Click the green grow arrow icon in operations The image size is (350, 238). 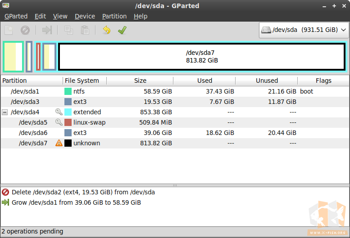tap(5, 202)
